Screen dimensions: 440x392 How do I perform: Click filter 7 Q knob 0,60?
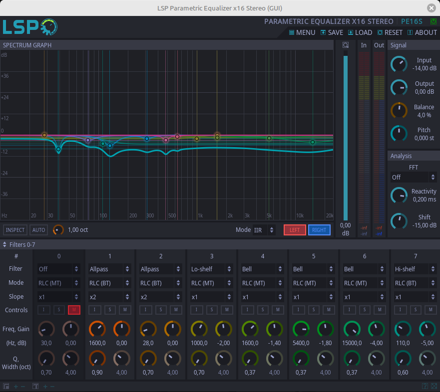403,359
